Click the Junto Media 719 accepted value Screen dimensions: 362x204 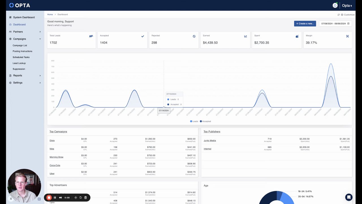tap(270, 139)
